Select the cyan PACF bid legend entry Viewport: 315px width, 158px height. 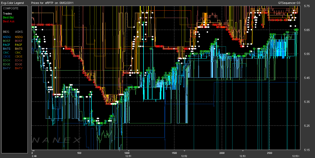(7, 45)
